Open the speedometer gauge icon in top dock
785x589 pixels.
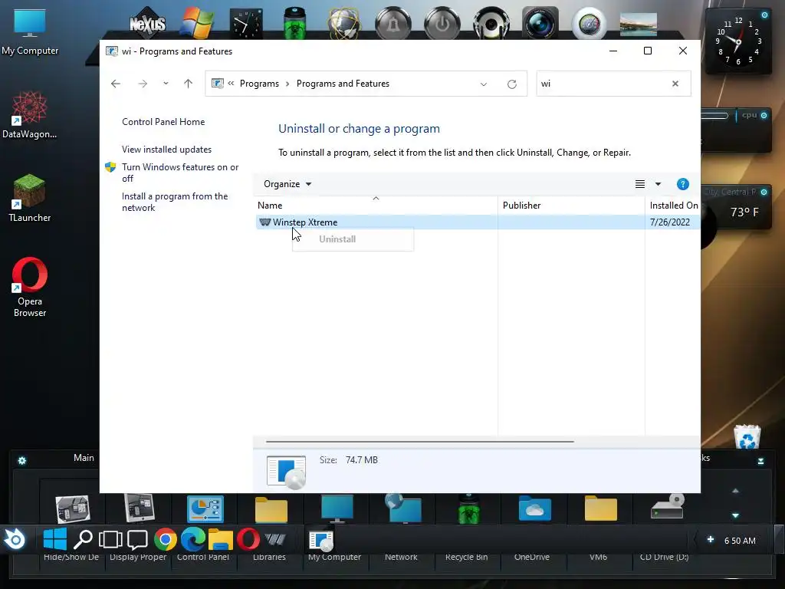point(590,23)
